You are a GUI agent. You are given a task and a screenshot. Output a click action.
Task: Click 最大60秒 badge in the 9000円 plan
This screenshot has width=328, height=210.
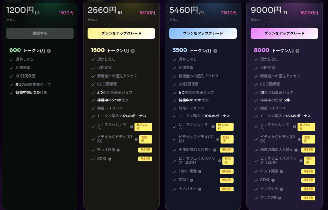[306, 127]
